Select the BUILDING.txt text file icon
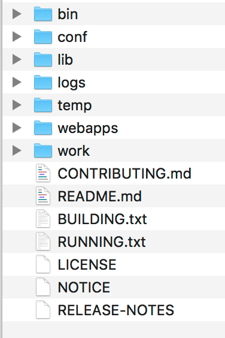225x338 pixels. [43, 219]
